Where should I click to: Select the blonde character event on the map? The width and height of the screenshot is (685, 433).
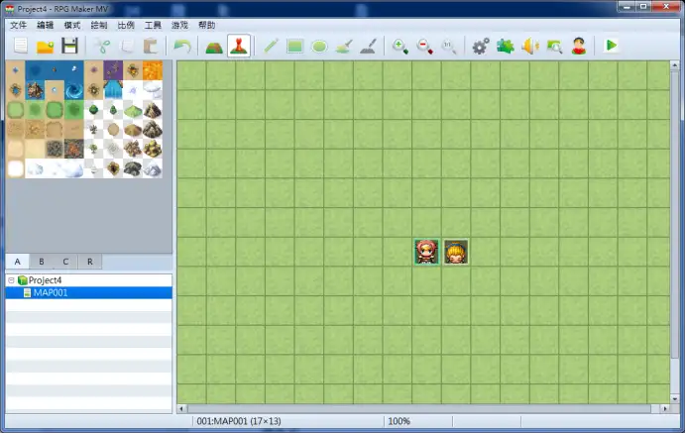coord(456,252)
